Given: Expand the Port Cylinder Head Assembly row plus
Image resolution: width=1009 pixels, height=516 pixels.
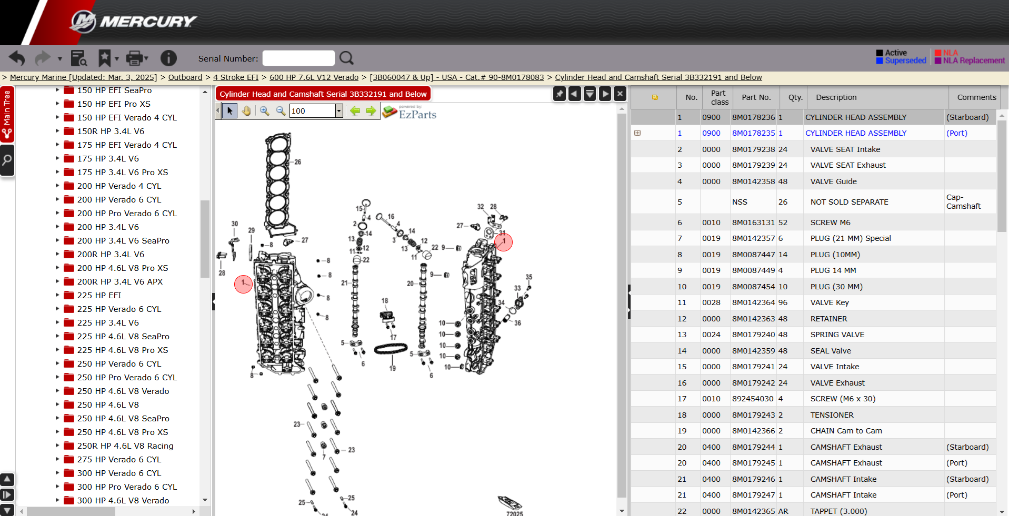Looking at the screenshot, I should 637,133.
